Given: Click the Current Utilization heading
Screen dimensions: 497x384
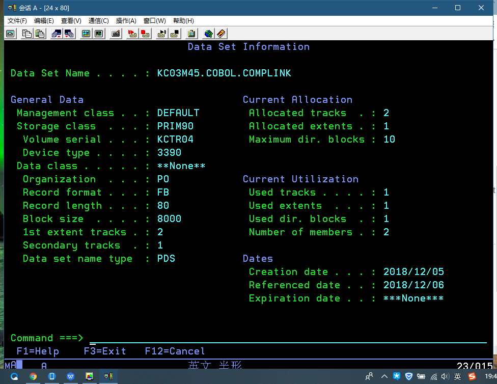Looking at the screenshot, I should click(301, 179).
